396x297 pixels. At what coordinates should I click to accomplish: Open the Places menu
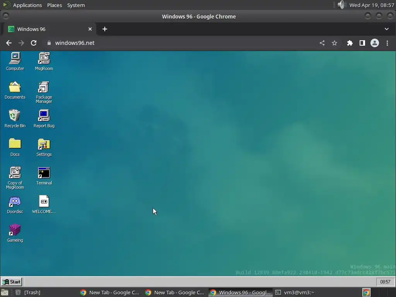tap(55, 5)
